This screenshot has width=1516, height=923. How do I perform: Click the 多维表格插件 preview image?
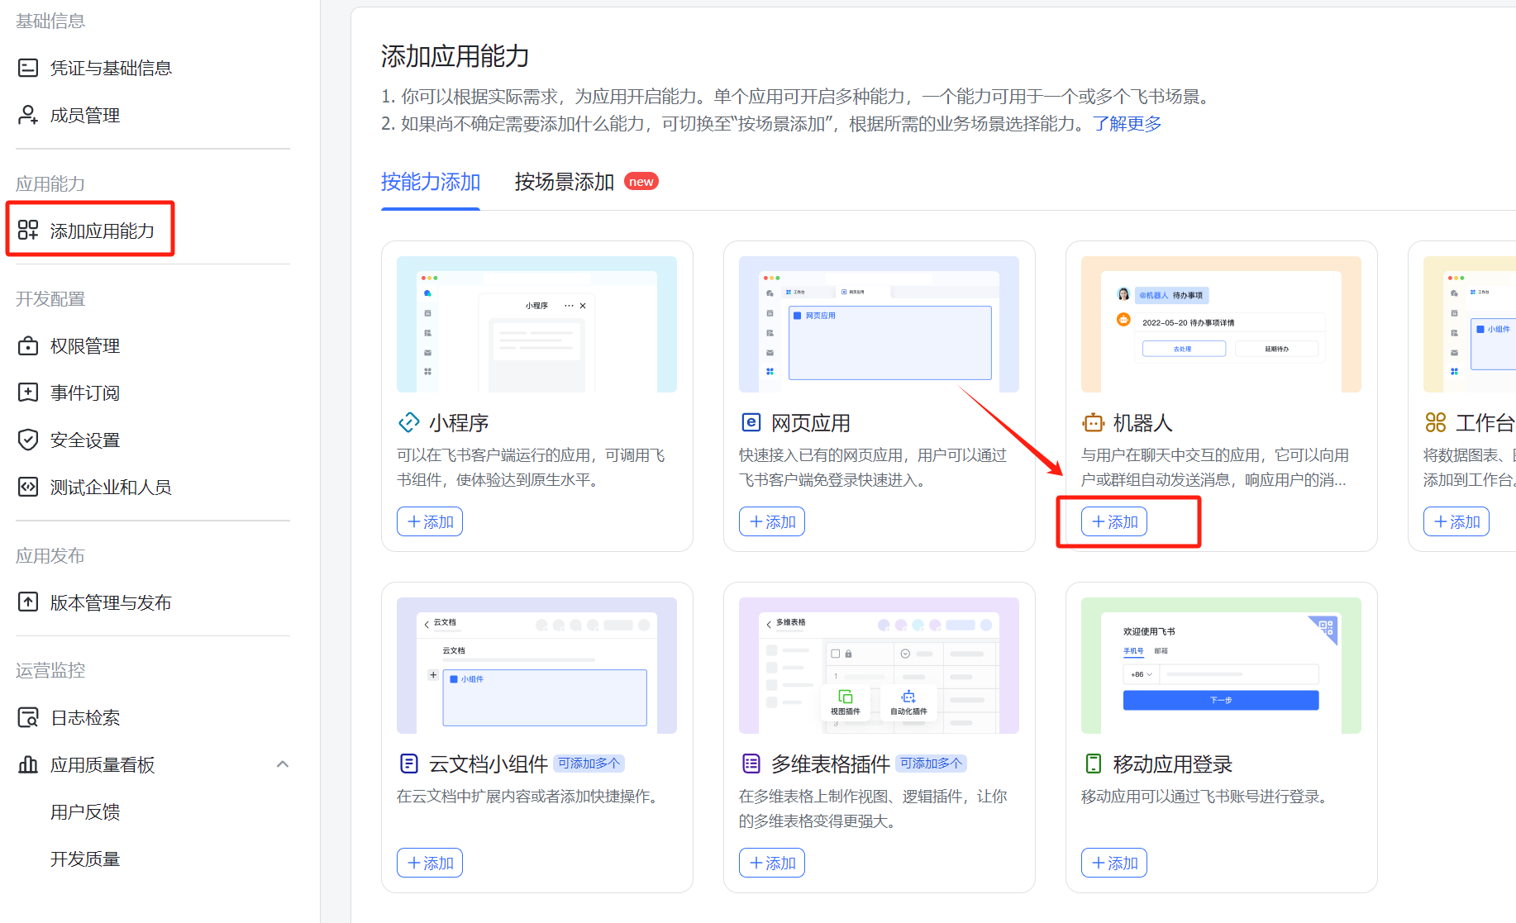(x=879, y=665)
